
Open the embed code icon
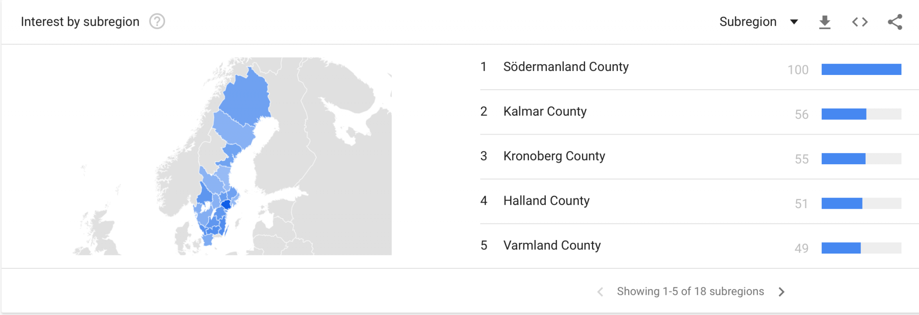pyautogui.click(x=860, y=22)
